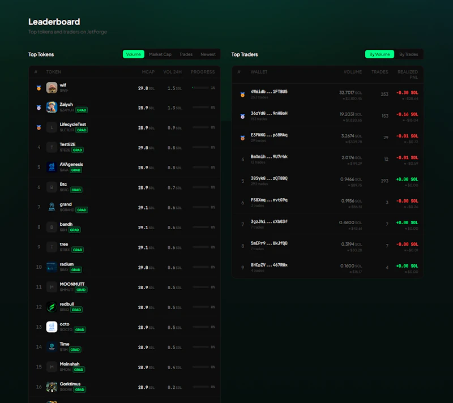Open wallet FS8Xmq...nvtG9q
This screenshot has width=453, height=403.
[x=269, y=200]
